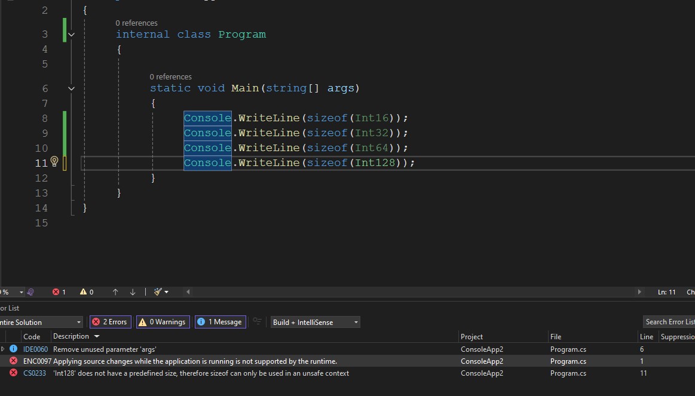Click the red error icon on ENC0097 row
Viewport: 695px width, 396px height.
pyautogui.click(x=13, y=361)
